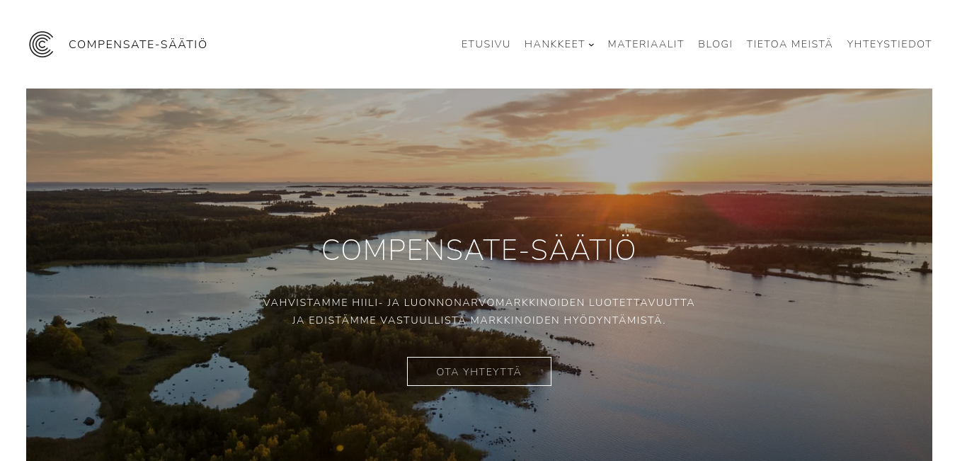Click the tagline line starting with JA EDISTÄMME
The width and height of the screenshot is (967, 461).
[479, 320]
